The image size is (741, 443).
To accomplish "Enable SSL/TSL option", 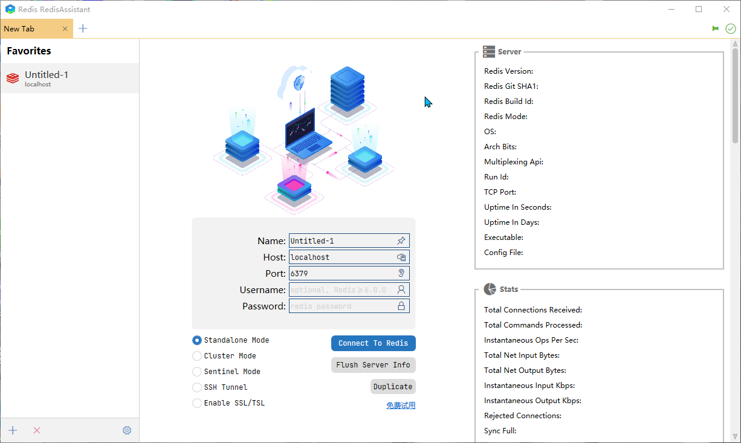I will (197, 403).
